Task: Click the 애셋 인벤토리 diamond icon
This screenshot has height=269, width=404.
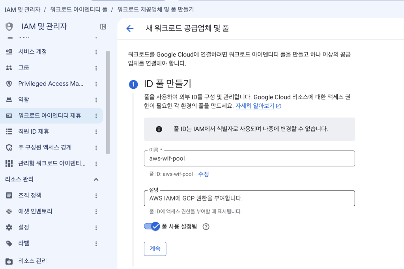Action: tap(9, 211)
